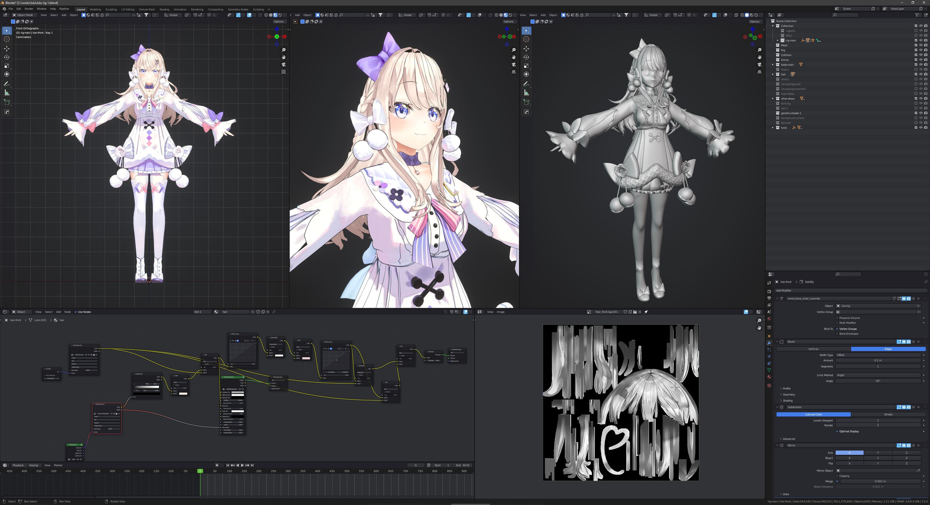930x505 pixels.
Task: Select the Move tool in the viewport toolbar
Action: (x=6, y=48)
